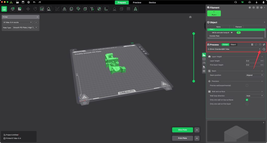Click the add filament plus icon
Image resolution: width=267 pixels, height=143 pixels.
pyautogui.click(x=250, y=8)
